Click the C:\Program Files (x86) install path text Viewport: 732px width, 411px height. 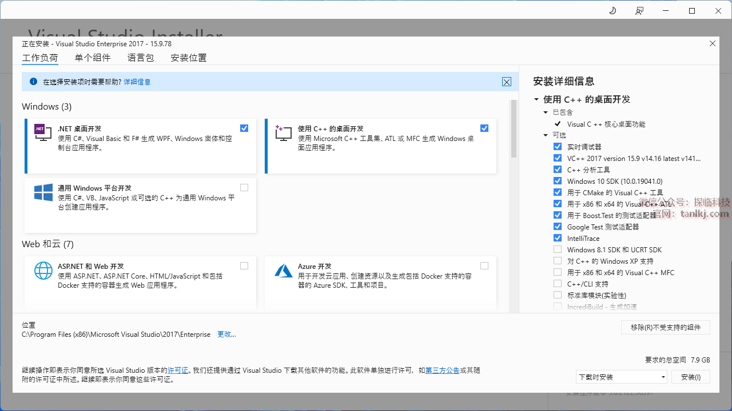[x=116, y=334]
